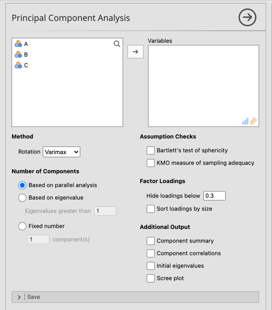Image resolution: width=272 pixels, height=310 pixels.
Task: Check Sort loadings by size
Action: click(151, 208)
